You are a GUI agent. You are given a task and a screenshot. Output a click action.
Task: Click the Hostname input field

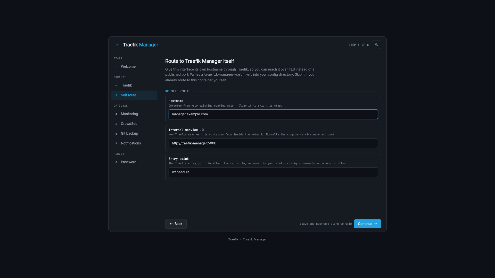tap(273, 114)
